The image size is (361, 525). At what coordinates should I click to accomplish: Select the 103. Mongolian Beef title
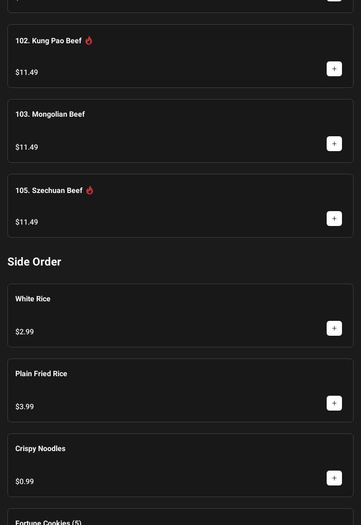tap(50, 114)
